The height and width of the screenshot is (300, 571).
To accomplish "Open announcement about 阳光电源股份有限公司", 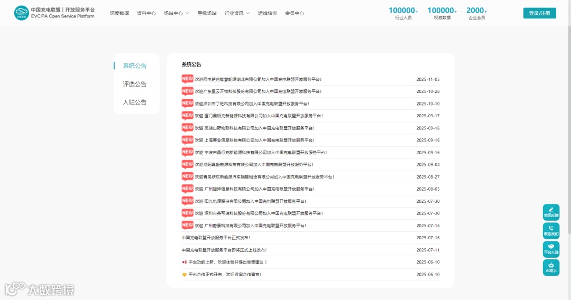I will [251, 201].
